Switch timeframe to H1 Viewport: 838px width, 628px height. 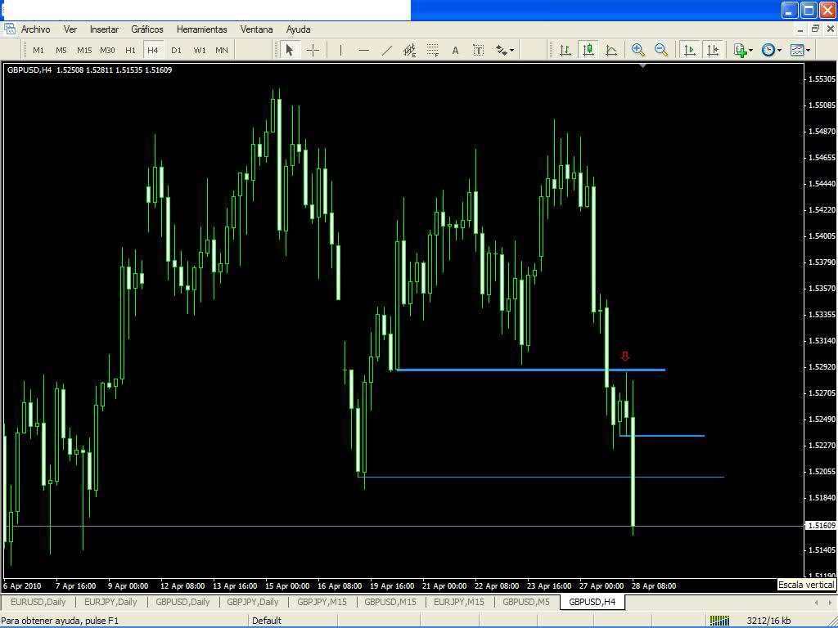(130, 50)
